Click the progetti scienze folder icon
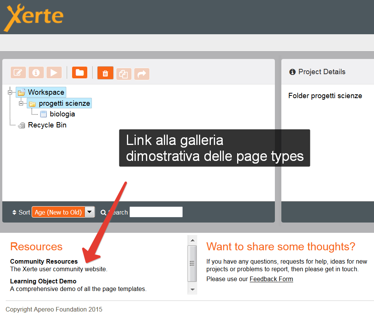Screen dimensions: 374x318 click(x=32, y=104)
